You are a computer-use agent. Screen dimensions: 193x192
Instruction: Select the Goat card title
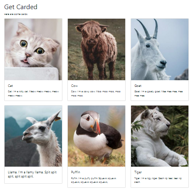coord(138,86)
